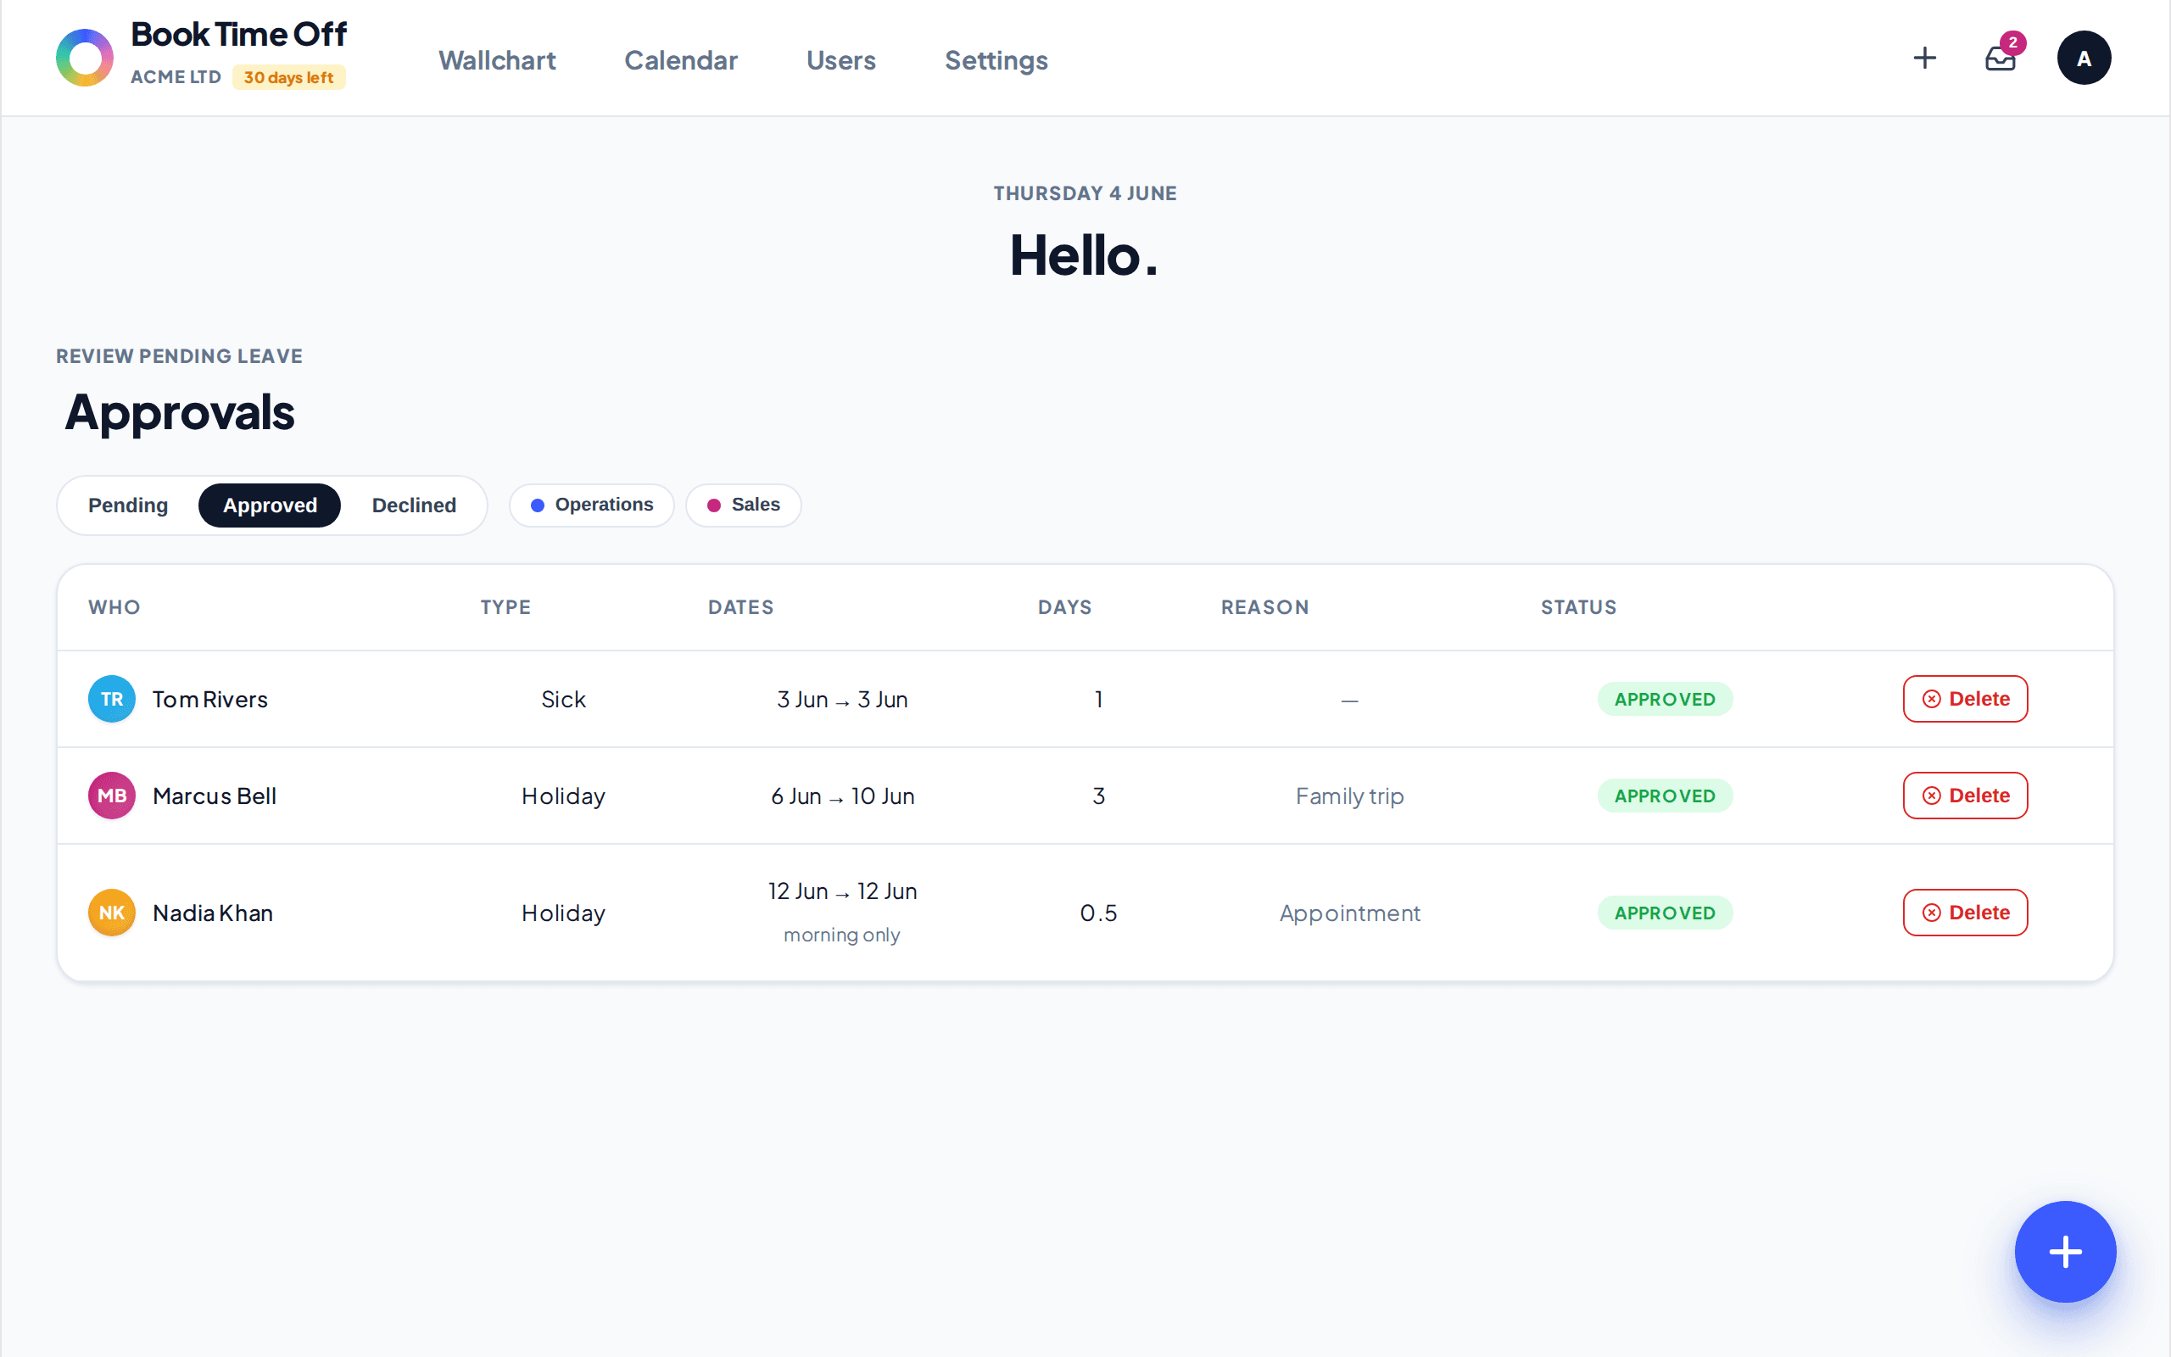Click the morning only note
The height and width of the screenshot is (1357, 2171).
841,935
